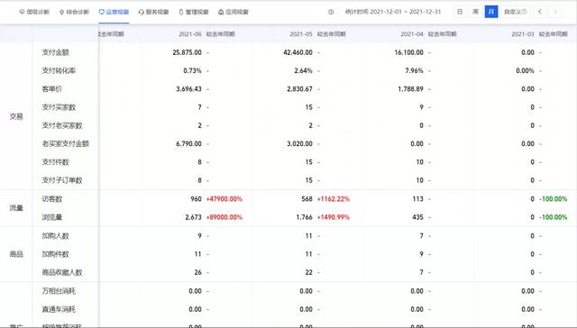Click the 较去年同期 header beside 2021-06

coord(220,34)
